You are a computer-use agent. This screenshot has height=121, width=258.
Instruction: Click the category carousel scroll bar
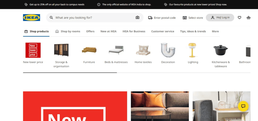point(137,72)
